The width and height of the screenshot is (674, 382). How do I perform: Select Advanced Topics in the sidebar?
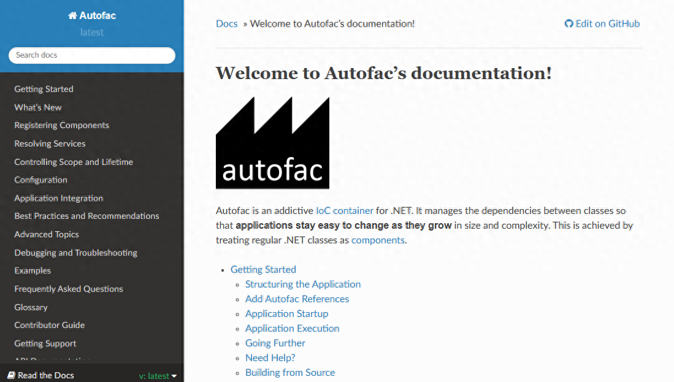47,234
